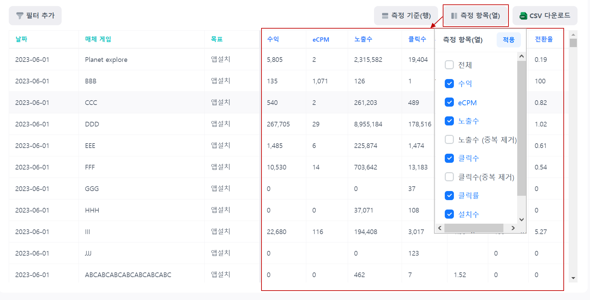The image size is (590, 300).
Task: Click the panel list scroll-down arrow
Action: click(522, 220)
